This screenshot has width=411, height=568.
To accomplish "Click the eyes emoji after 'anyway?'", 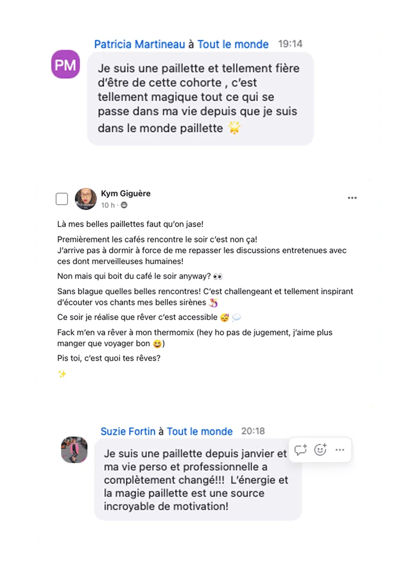I will point(218,277).
